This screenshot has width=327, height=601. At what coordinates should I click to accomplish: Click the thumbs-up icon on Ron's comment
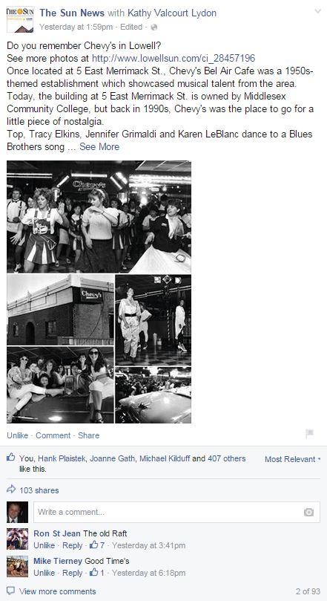[x=93, y=545]
